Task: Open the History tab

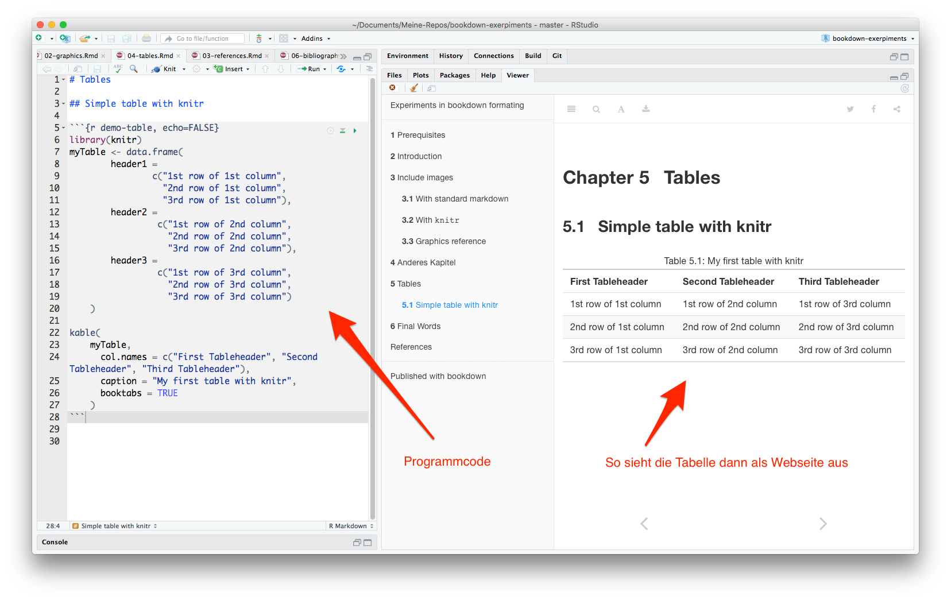Action: (451, 56)
